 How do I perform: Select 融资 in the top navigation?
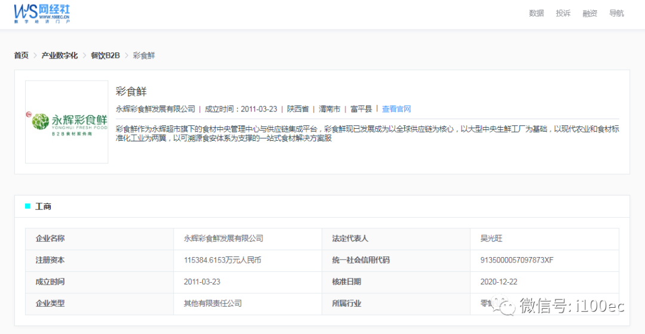coord(590,13)
